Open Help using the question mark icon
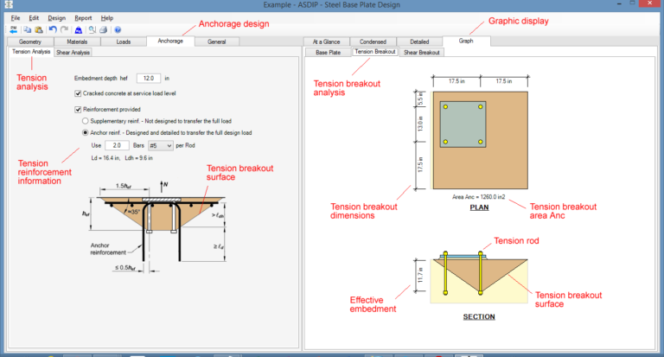The image size is (664, 357). click(x=118, y=29)
